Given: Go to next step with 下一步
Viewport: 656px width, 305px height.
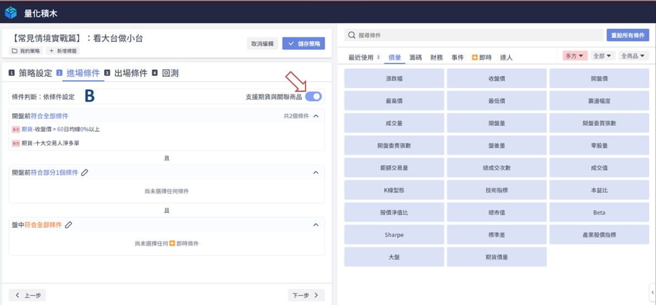Looking at the screenshot, I should (x=306, y=295).
